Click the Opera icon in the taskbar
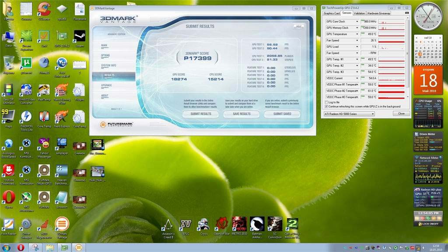This screenshot has height=252, width=448. (21, 248)
